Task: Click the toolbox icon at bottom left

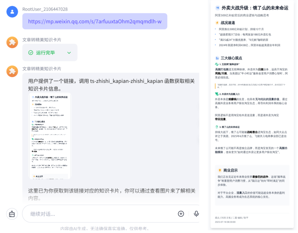Action: click(x=12, y=214)
